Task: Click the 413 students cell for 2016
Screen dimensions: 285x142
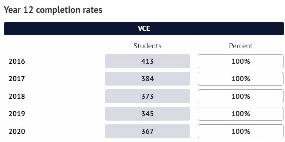Action: (148, 61)
